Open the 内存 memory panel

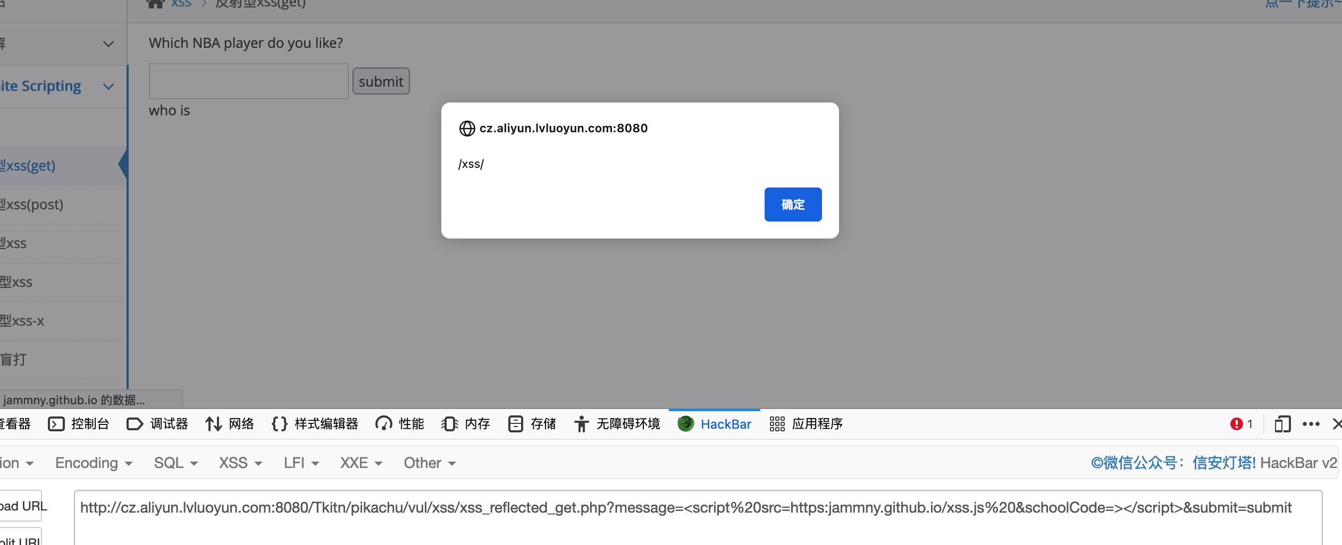click(x=466, y=424)
